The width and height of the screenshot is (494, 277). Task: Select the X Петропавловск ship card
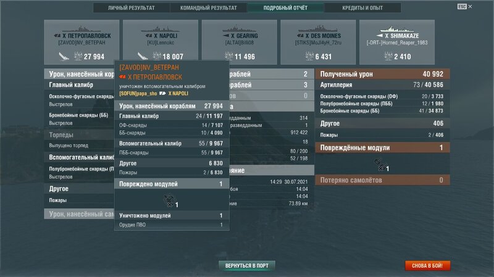pos(82,42)
